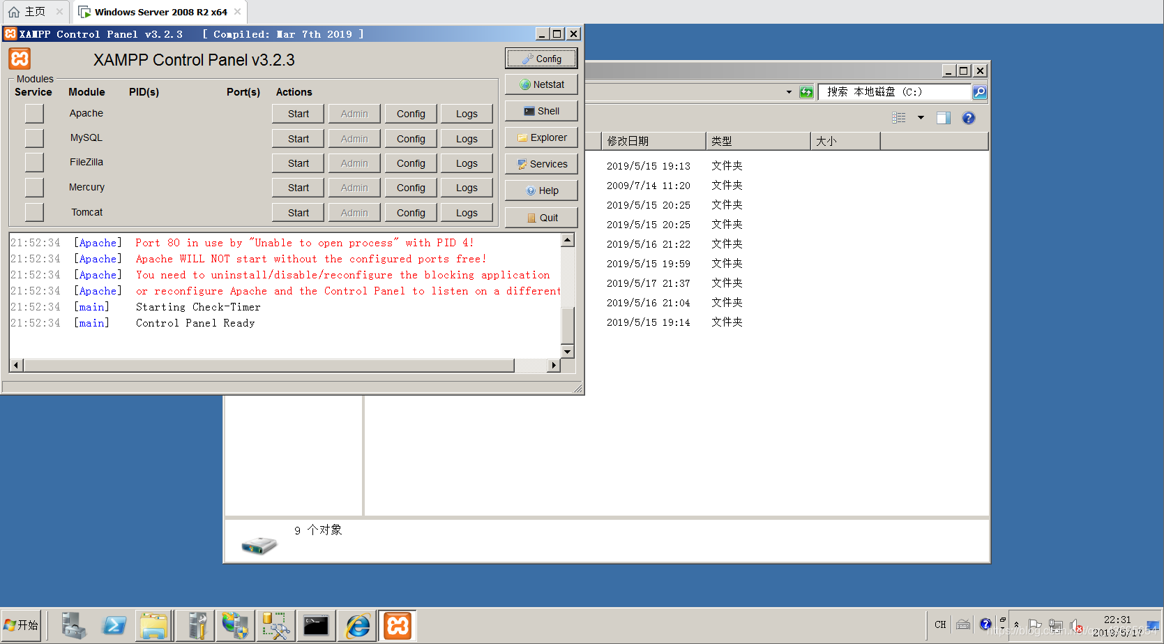Open Config for the Mercury module

411,188
